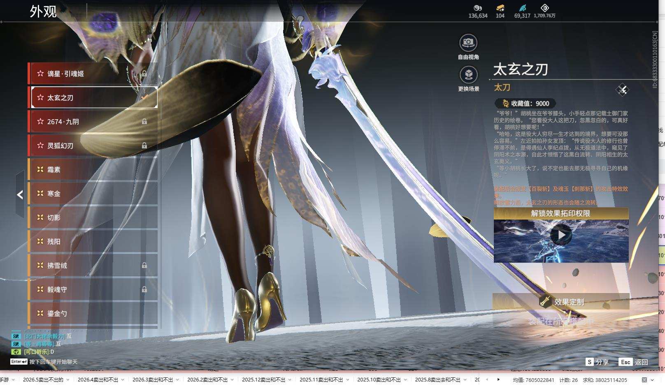This screenshot has width=665, height=386.
Task: Open the dropdown arrow on 2025.10卖出和不出 sheet tab
Action: (x=405, y=380)
